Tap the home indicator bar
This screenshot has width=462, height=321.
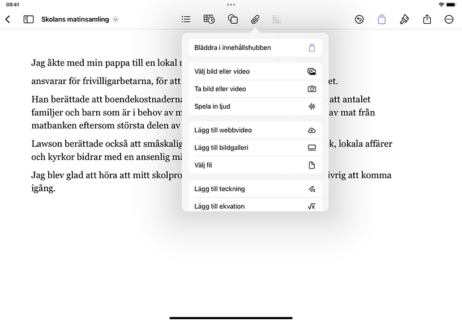pyautogui.click(x=231, y=318)
